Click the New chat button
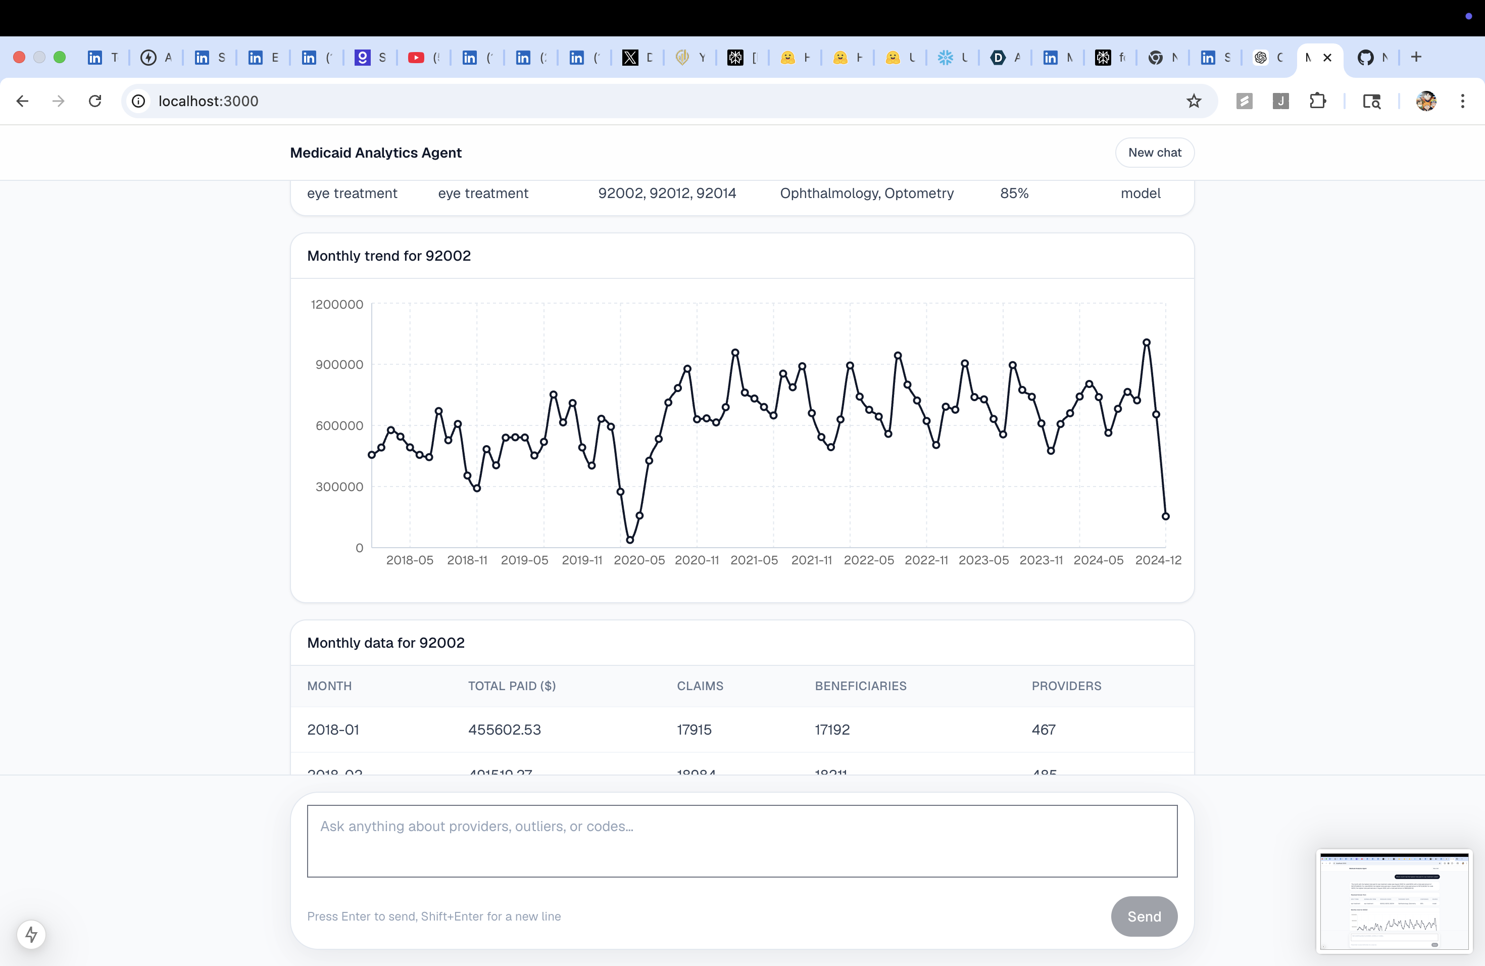Viewport: 1485px width, 966px height. coord(1154,152)
